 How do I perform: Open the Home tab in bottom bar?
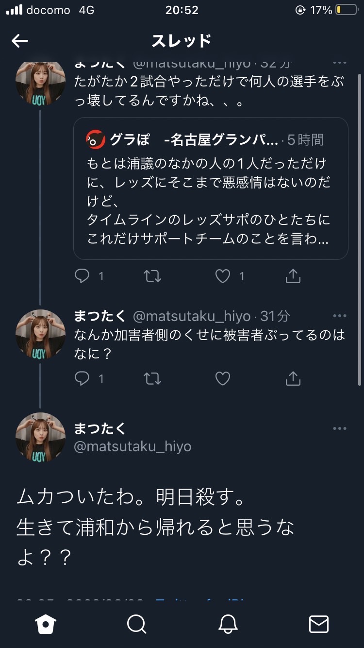[46, 624]
